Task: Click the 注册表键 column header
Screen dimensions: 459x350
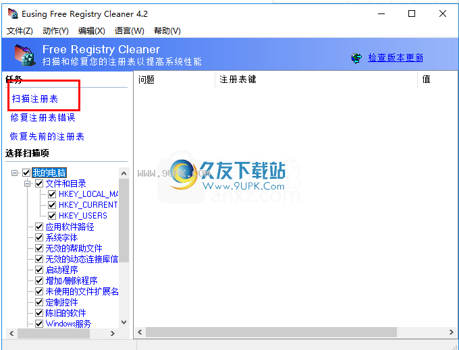Action: pyautogui.click(x=316, y=80)
